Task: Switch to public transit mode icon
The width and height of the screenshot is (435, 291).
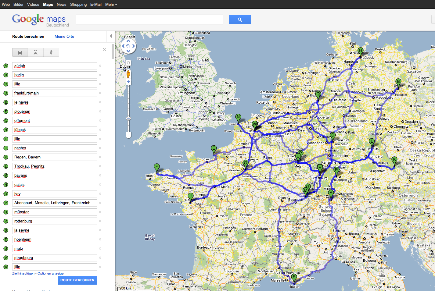Action: (x=35, y=52)
